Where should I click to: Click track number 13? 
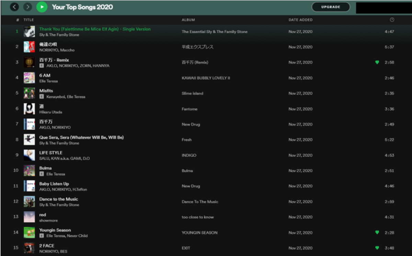(16, 217)
